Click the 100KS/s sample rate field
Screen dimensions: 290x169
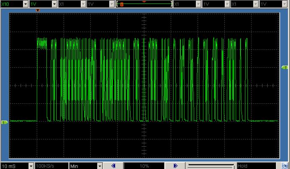coord(52,166)
